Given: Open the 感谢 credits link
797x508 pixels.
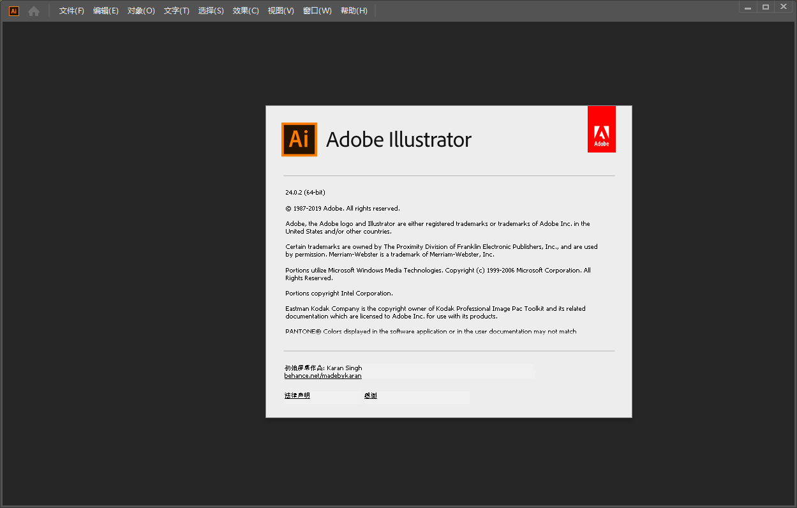Looking at the screenshot, I should click(x=371, y=396).
